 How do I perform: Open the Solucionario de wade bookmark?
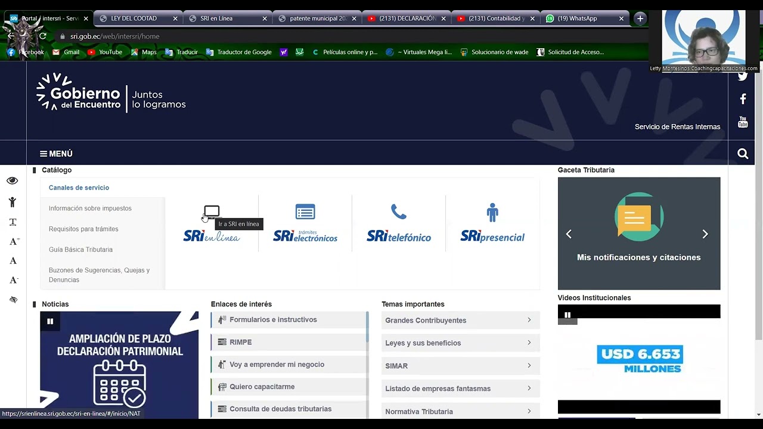point(494,52)
